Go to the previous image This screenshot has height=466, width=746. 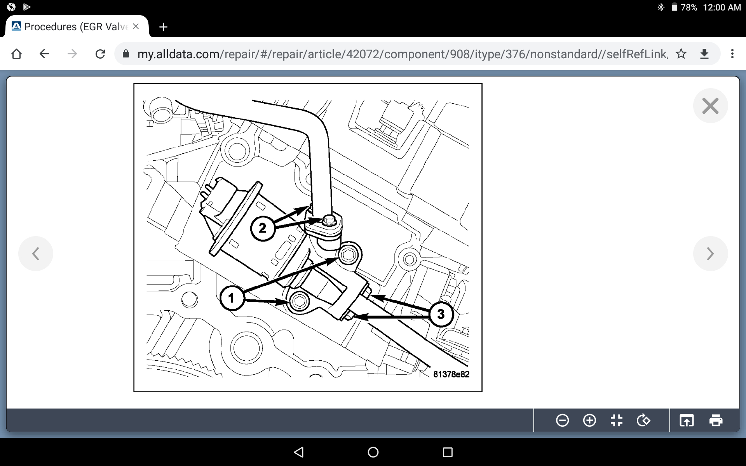pos(36,254)
